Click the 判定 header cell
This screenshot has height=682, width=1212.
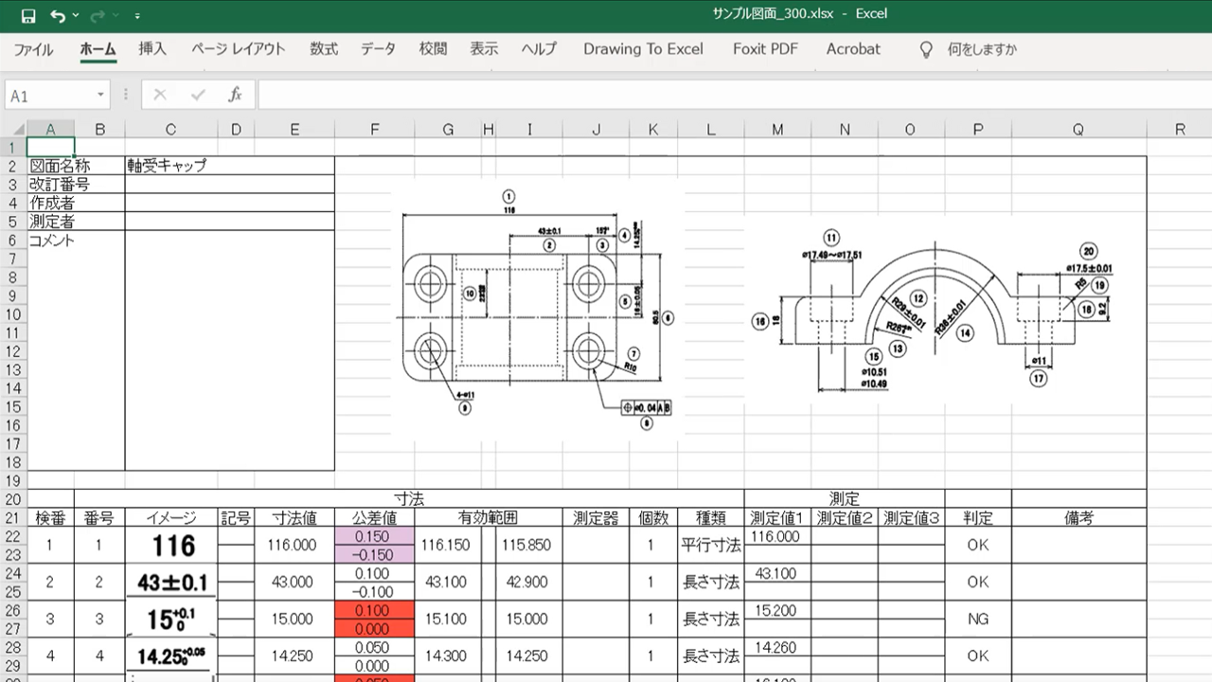pos(978,517)
